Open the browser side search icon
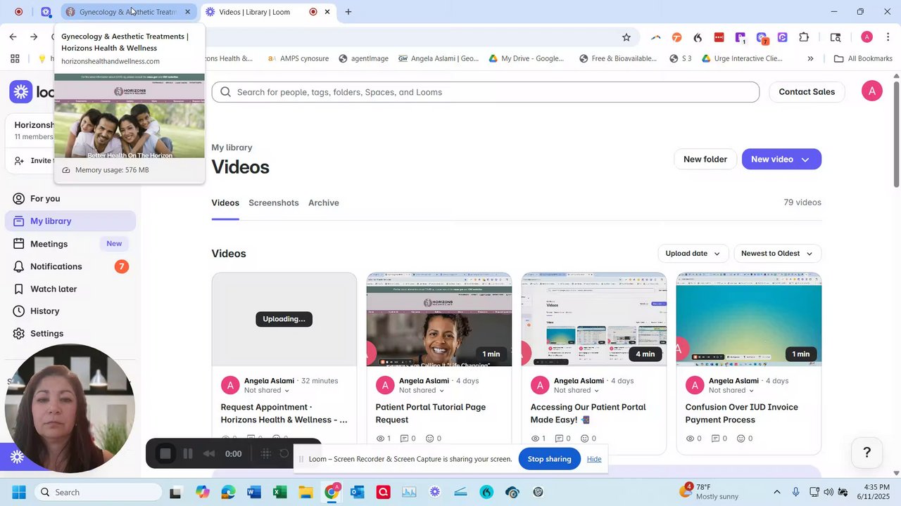This screenshot has height=506, width=901. click(836, 37)
